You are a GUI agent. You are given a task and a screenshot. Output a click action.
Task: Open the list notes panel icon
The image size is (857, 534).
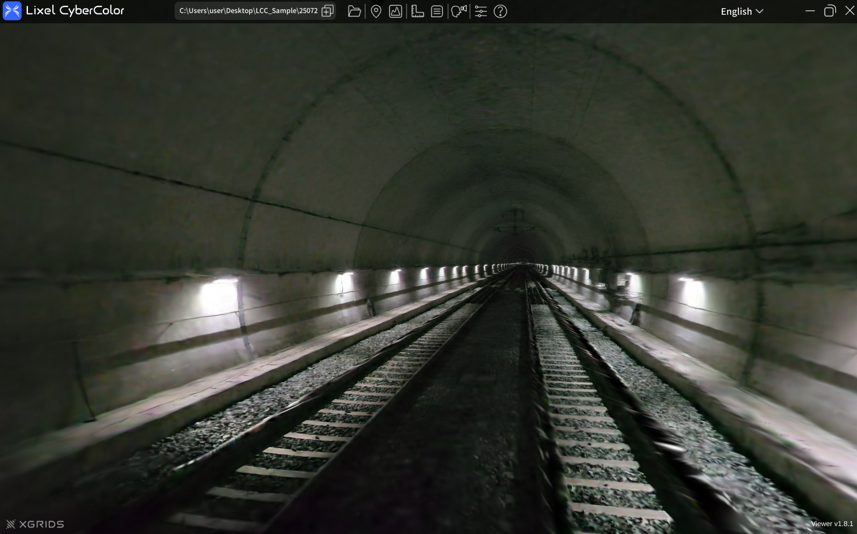pos(437,11)
